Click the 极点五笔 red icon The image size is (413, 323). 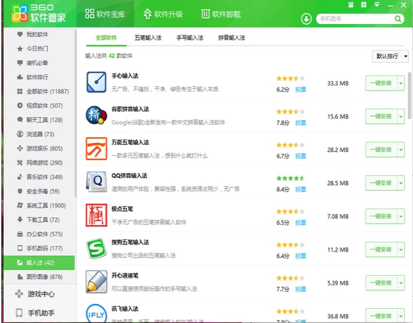96,216
